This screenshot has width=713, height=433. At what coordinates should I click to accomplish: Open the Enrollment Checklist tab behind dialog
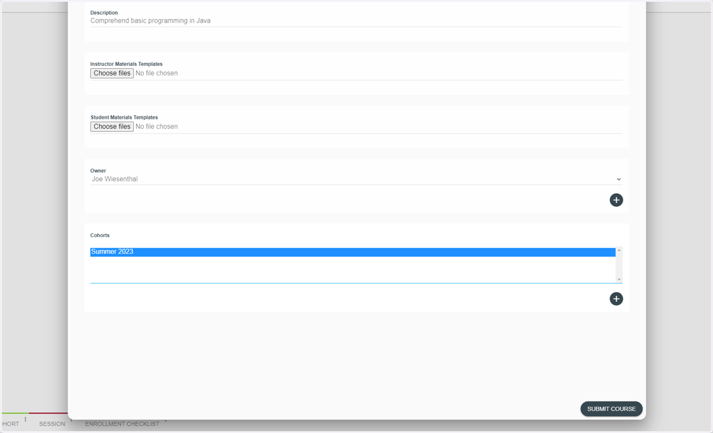pos(122,424)
